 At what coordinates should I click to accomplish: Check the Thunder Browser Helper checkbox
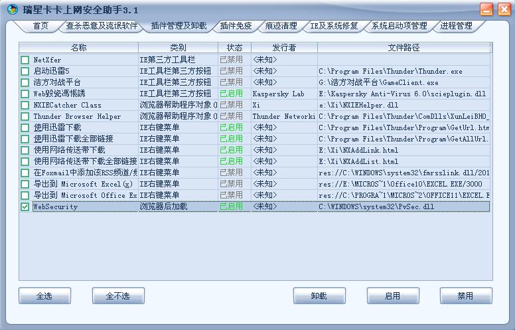click(25, 116)
